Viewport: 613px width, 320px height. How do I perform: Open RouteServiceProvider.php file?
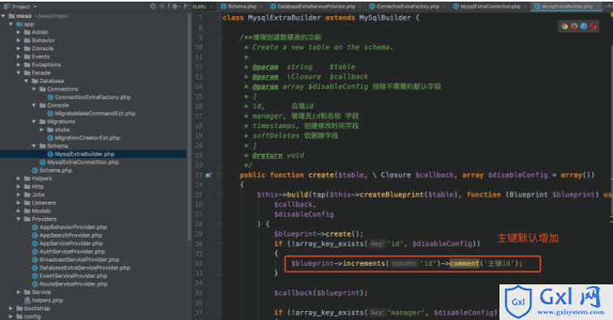[74, 284]
